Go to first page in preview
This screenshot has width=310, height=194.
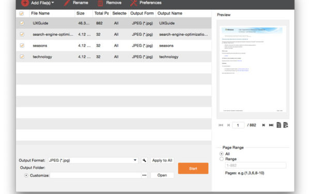pos(221,125)
